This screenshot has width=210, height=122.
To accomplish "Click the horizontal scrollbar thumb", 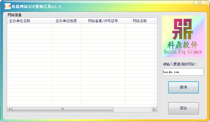I will [x=63, y=109].
